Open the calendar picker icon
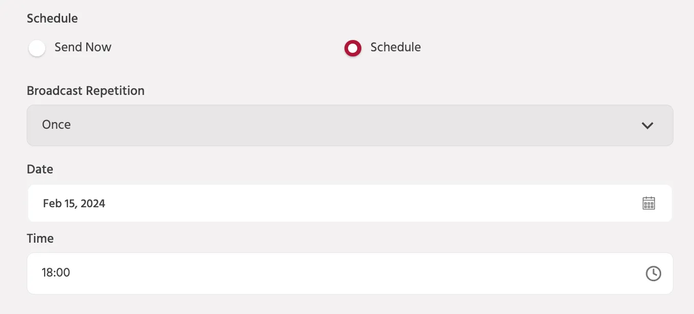Viewport: 694px width, 314px height. click(649, 203)
